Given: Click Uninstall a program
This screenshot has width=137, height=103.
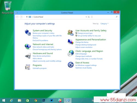Looking at the screenshot, I should pyautogui.click(x=40, y=68).
